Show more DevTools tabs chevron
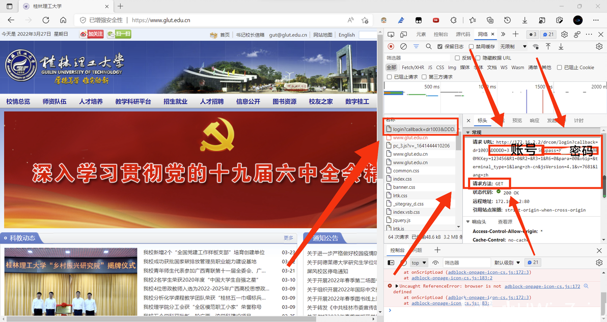 503,35
